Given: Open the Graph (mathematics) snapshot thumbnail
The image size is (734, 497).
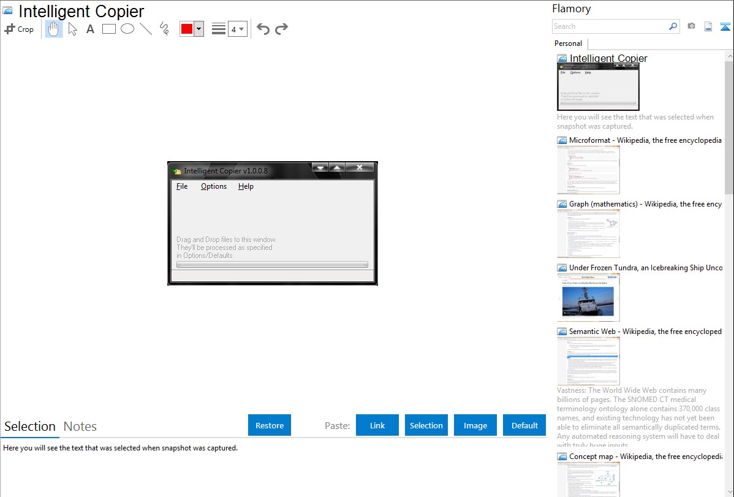Looking at the screenshot, I should [x=588, y=233].
